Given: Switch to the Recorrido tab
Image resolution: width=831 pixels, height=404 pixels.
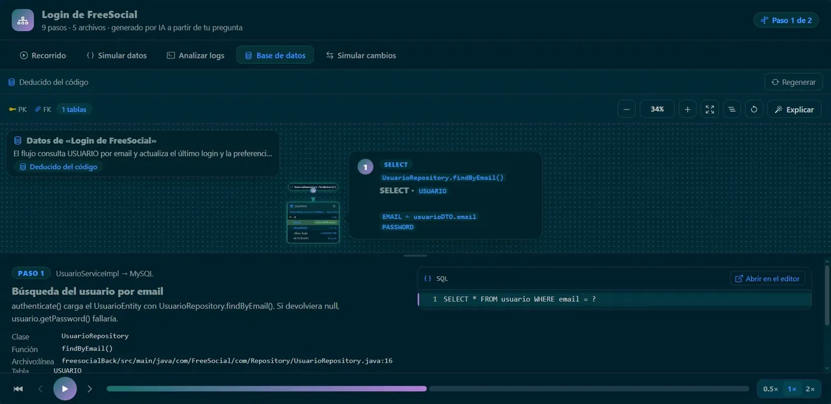Looking at the screenshot, I should (43, 55).
